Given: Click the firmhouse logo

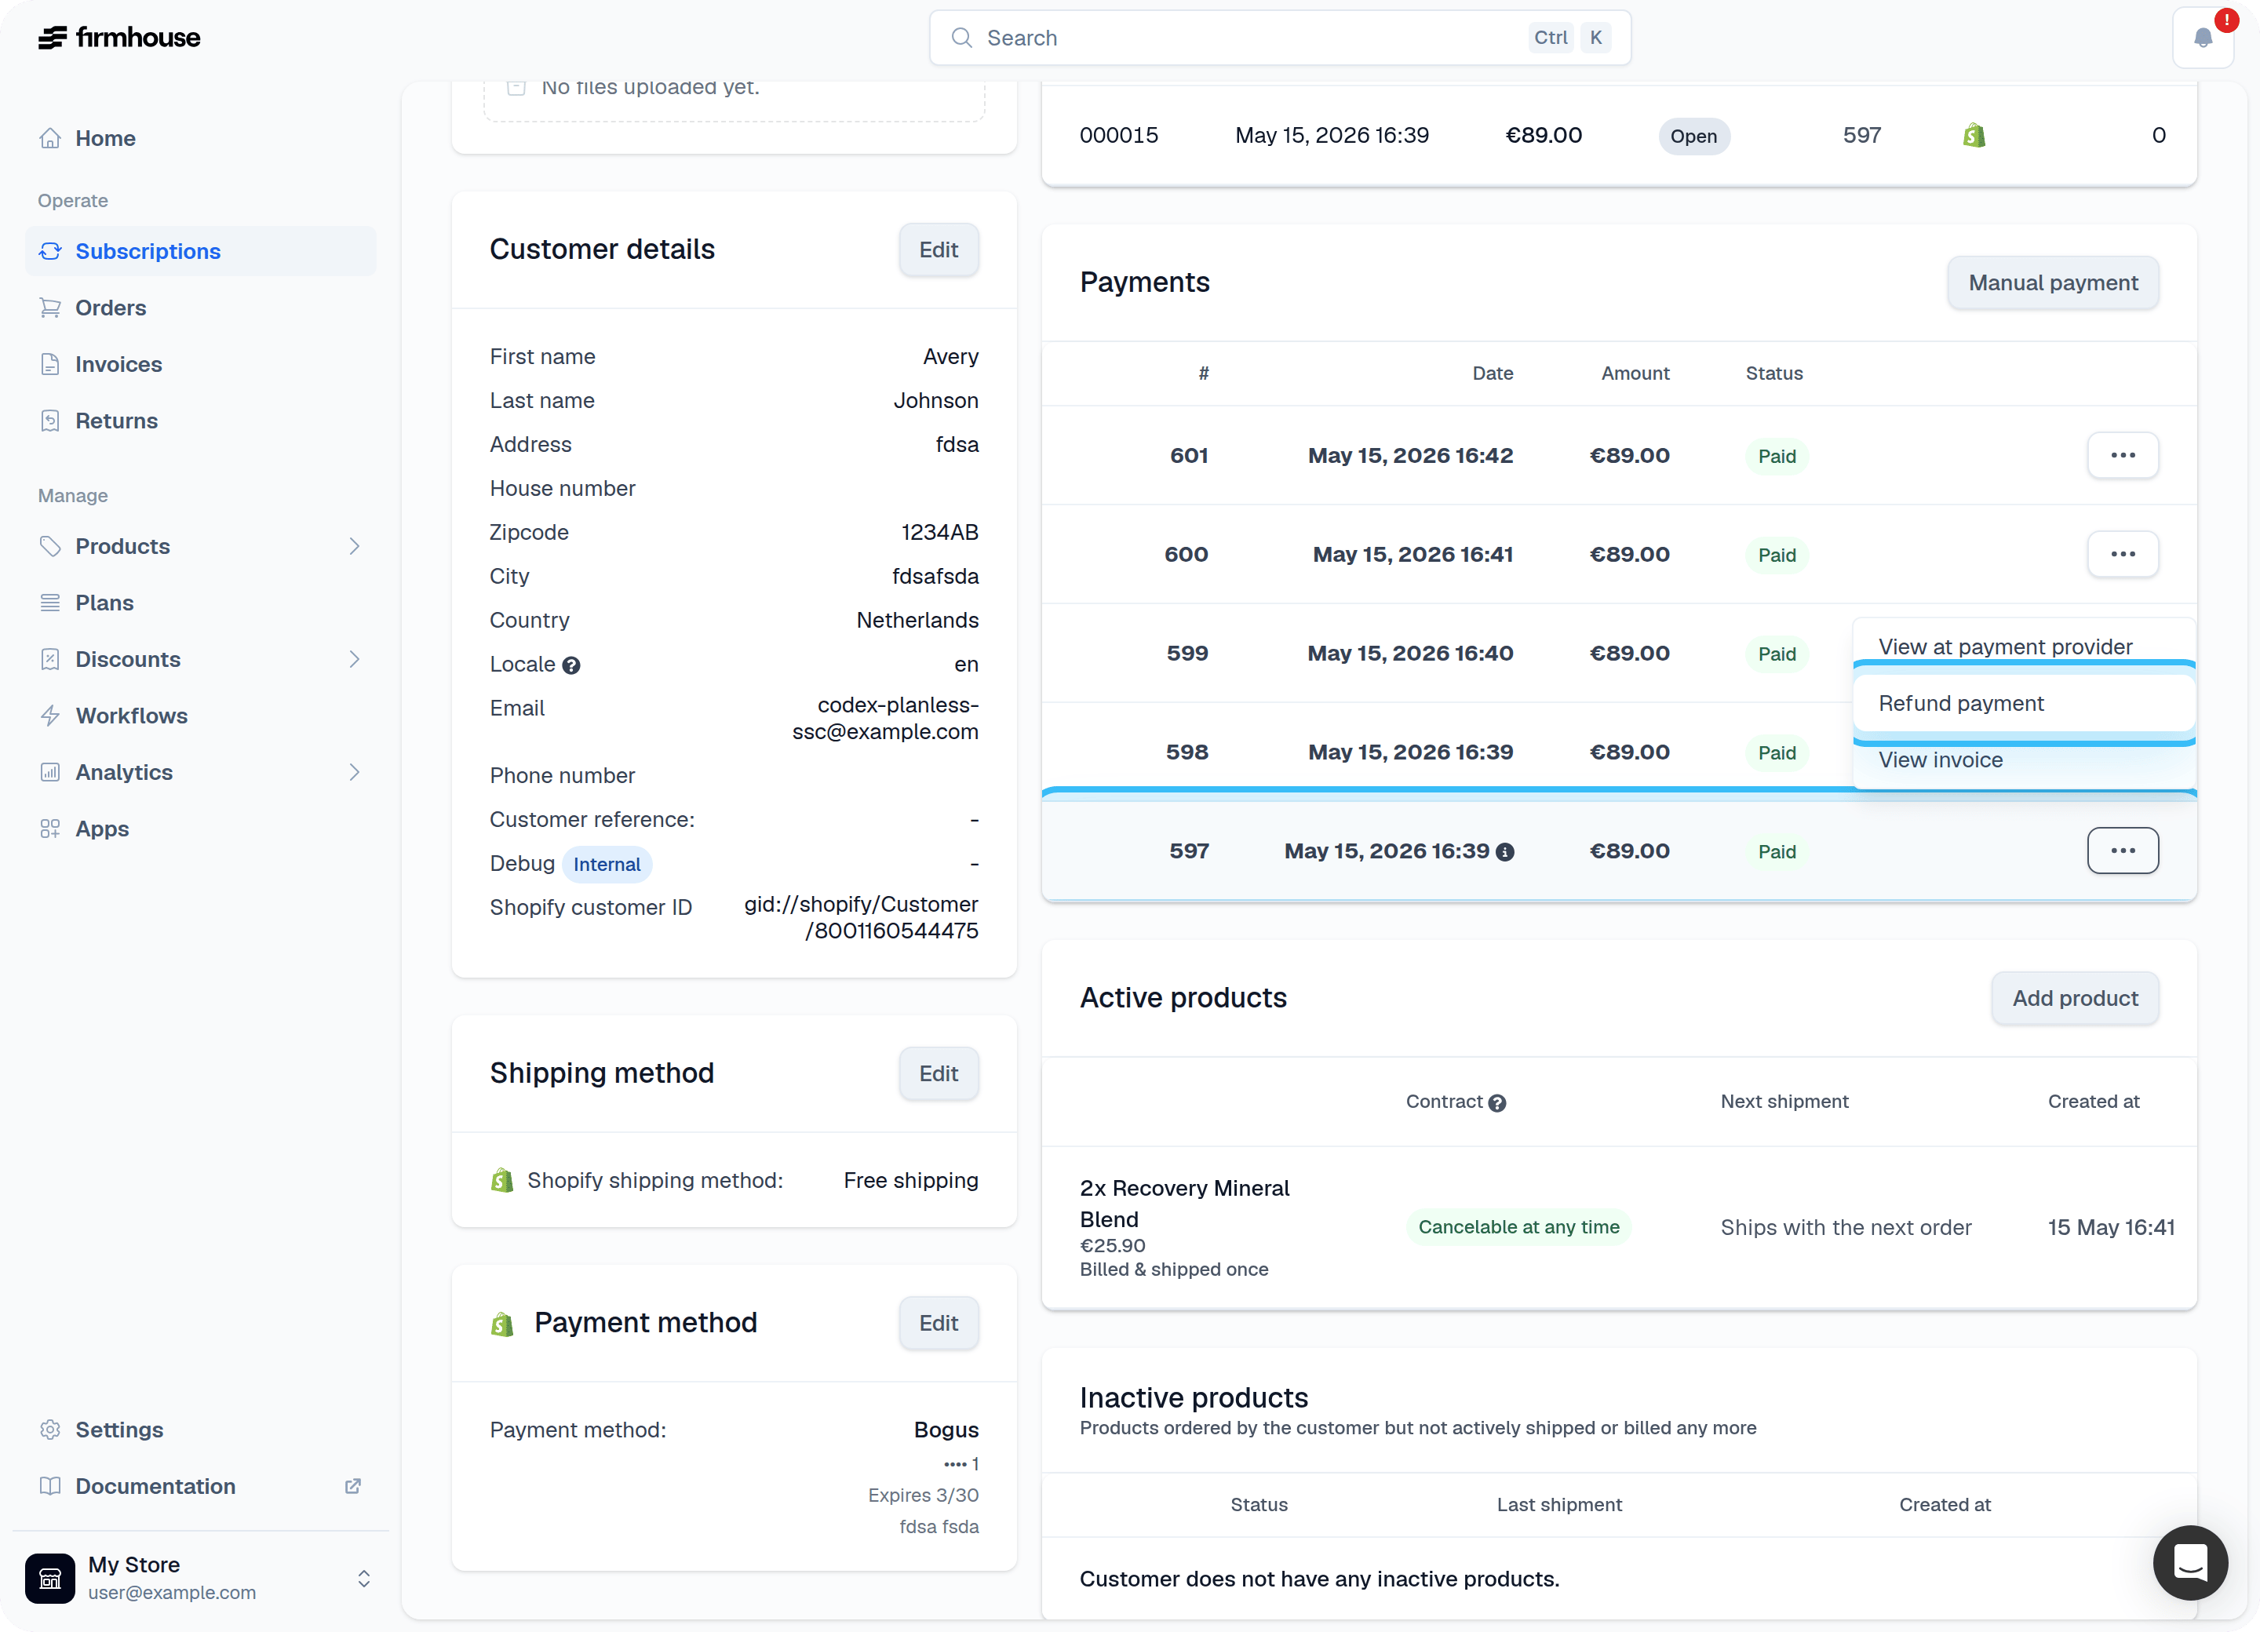Looking at the screenshot, I should (118, 38).
